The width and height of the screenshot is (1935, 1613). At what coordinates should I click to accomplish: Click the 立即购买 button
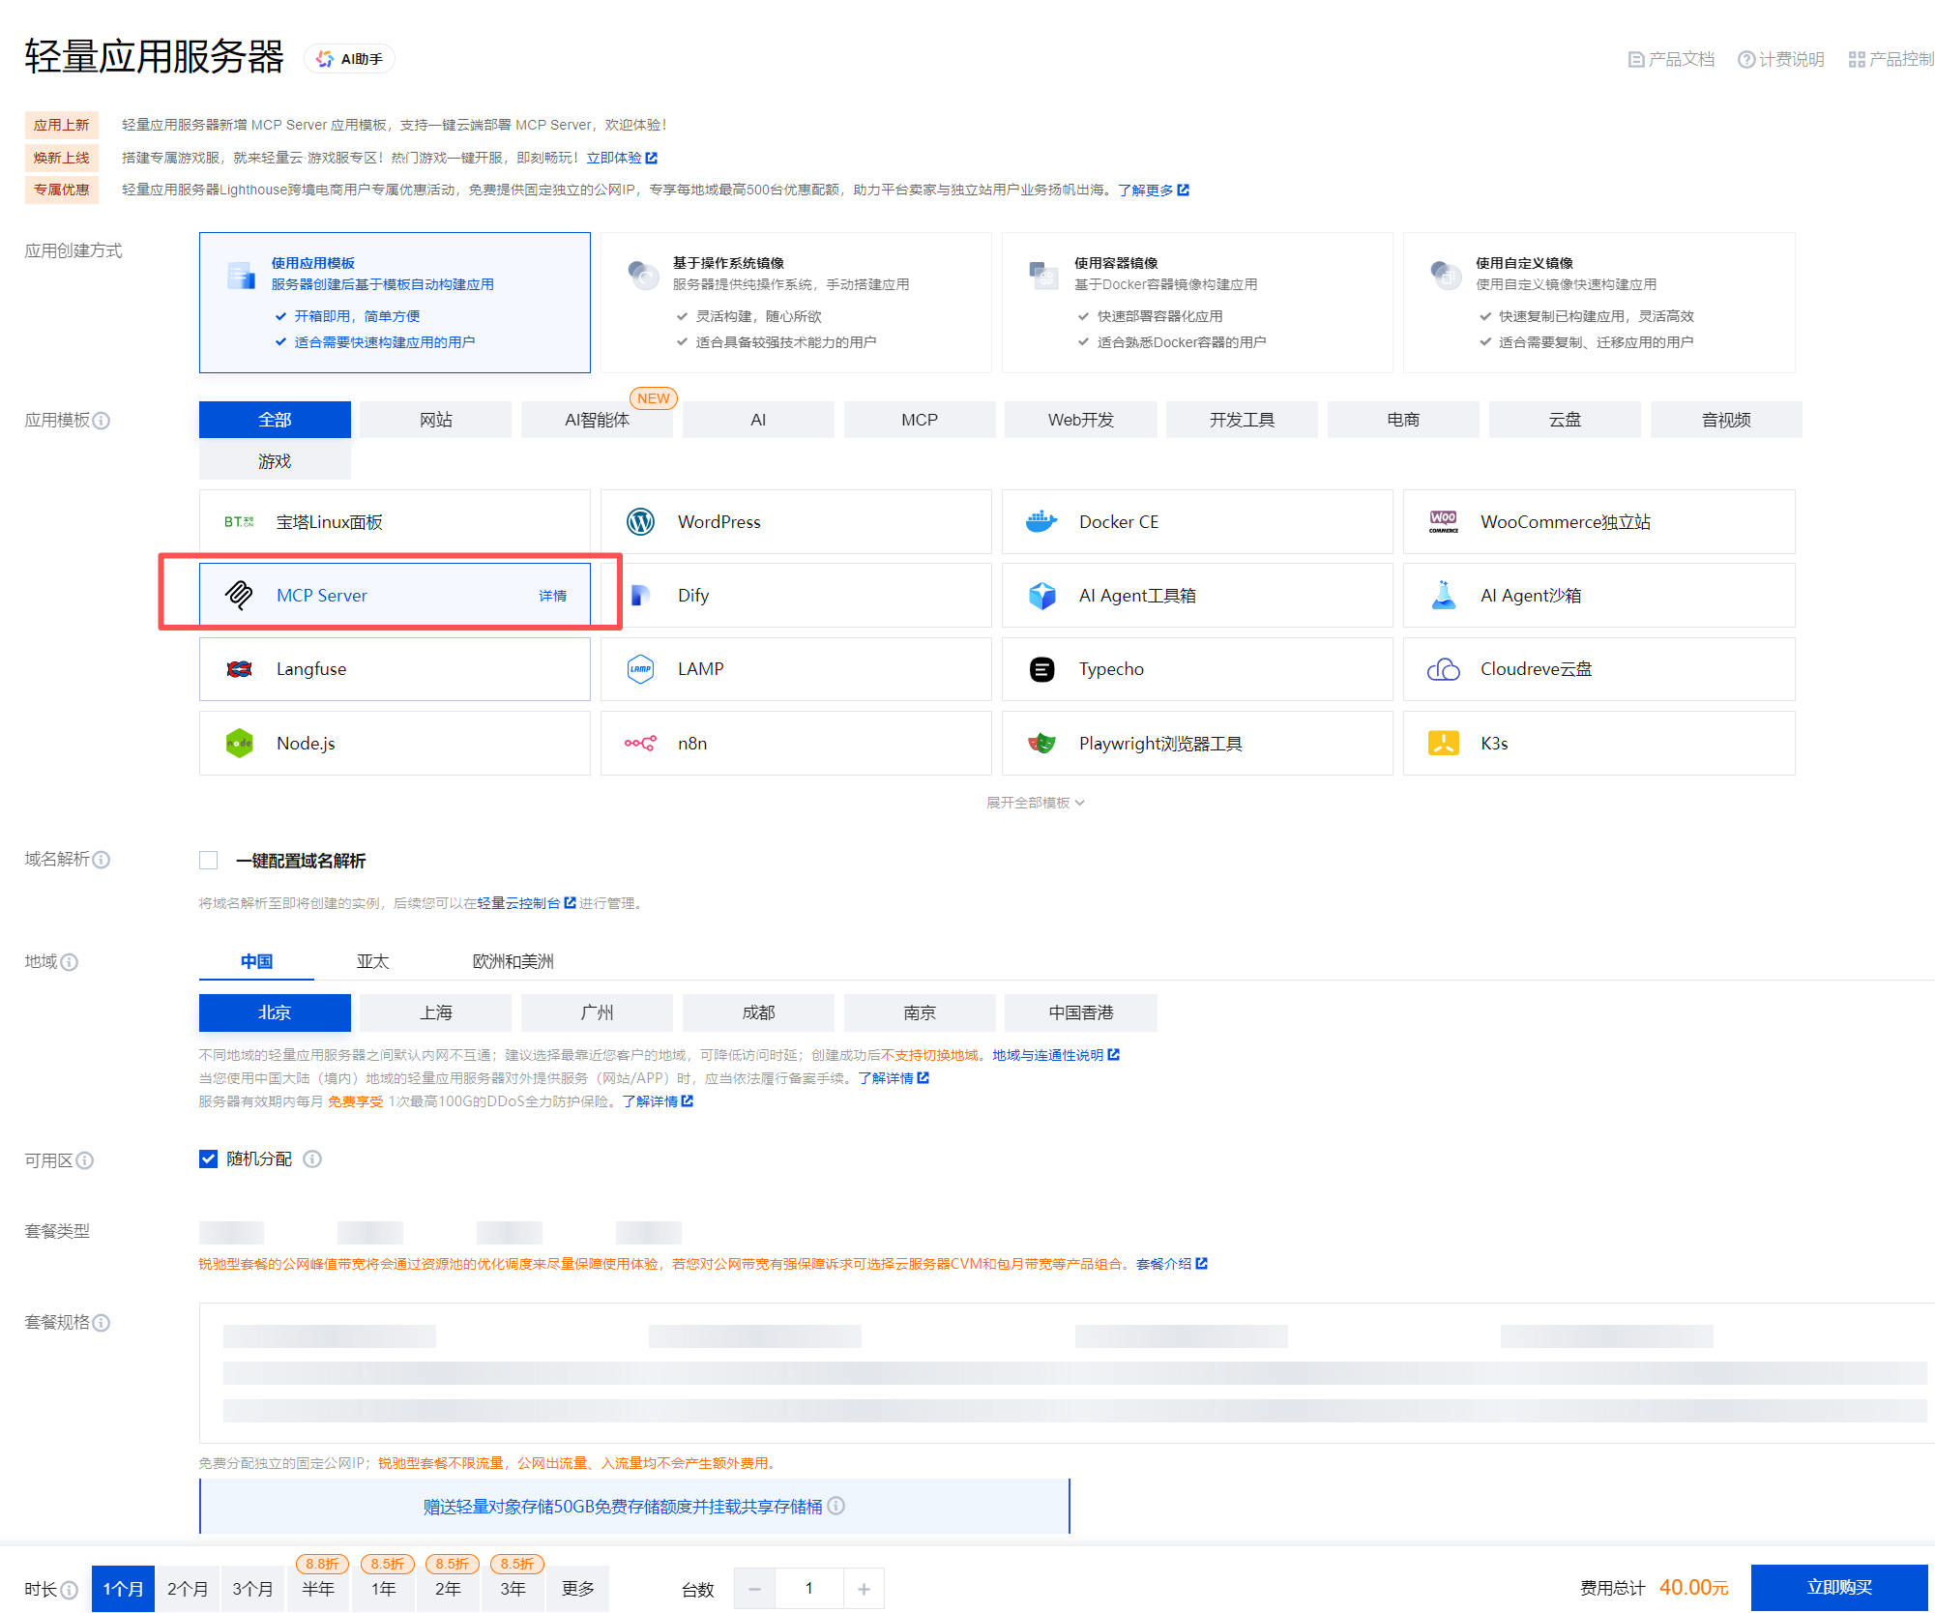pyautogui.click(x=1838, y=1588)
